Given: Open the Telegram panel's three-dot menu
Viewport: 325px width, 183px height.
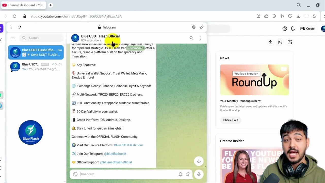Looking at the screenshot, I should coord(11,27).
